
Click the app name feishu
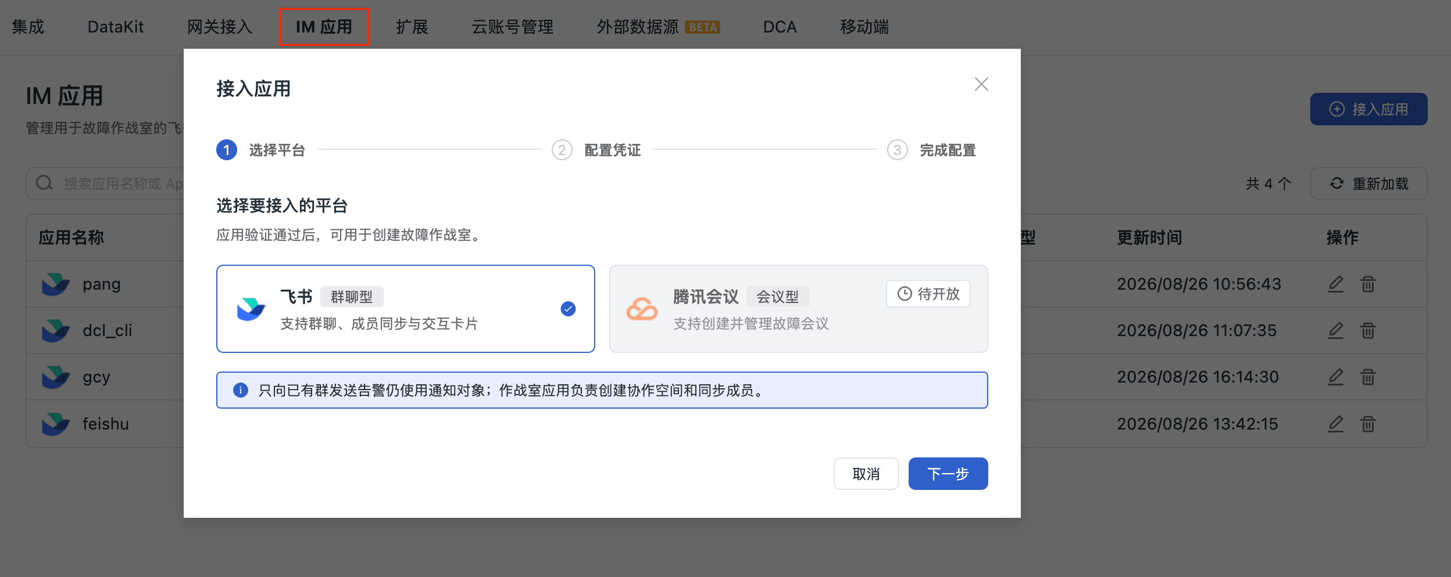click(x=106, y=424)
